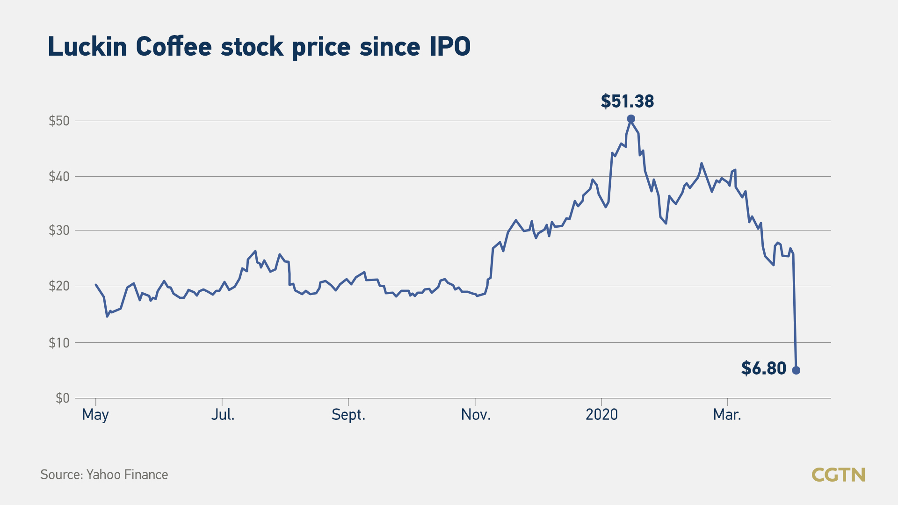The height and width of the screenshot is (505, 898).
Task: Click the $6.80 final data point marker
Action: (796, 370)
